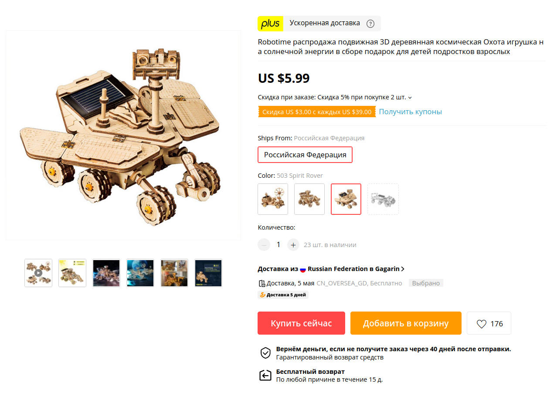Click the free return box icon
The height and width of the screenshot is (400, 557).
(265, 376)
